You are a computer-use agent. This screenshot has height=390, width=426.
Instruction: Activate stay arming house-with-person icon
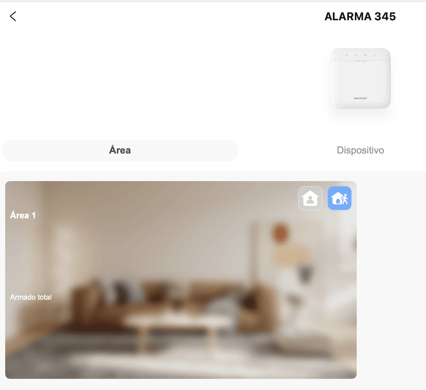pos(310,198)
